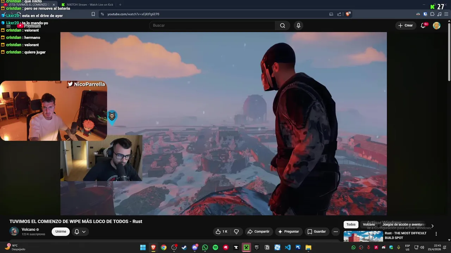
Task: Open options for the Rust build spot video
Action: (x=436, y=234)
